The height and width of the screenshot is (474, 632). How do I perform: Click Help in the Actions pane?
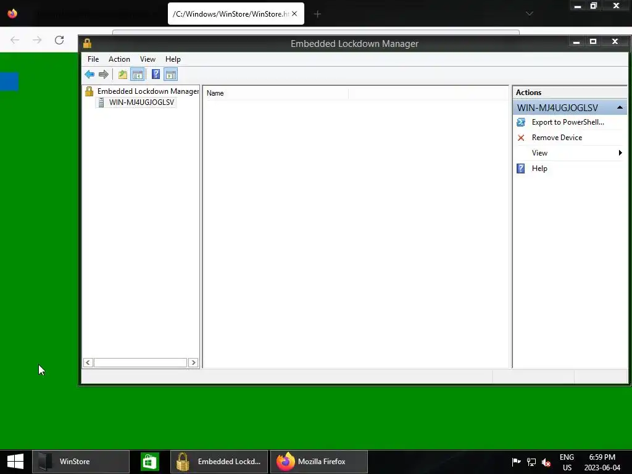(x=539, y=168)
